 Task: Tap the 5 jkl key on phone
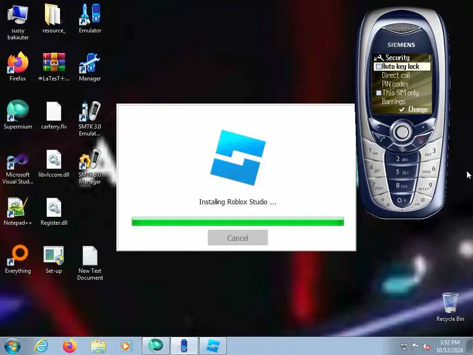click(401, 172)
